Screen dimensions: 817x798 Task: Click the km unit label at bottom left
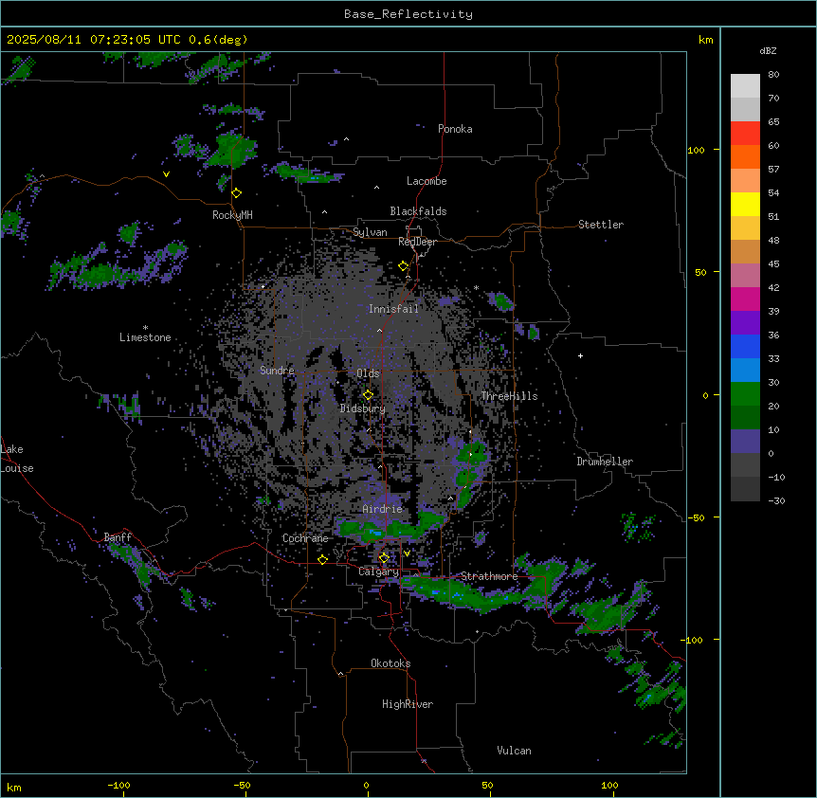click(x=14, y=788)
